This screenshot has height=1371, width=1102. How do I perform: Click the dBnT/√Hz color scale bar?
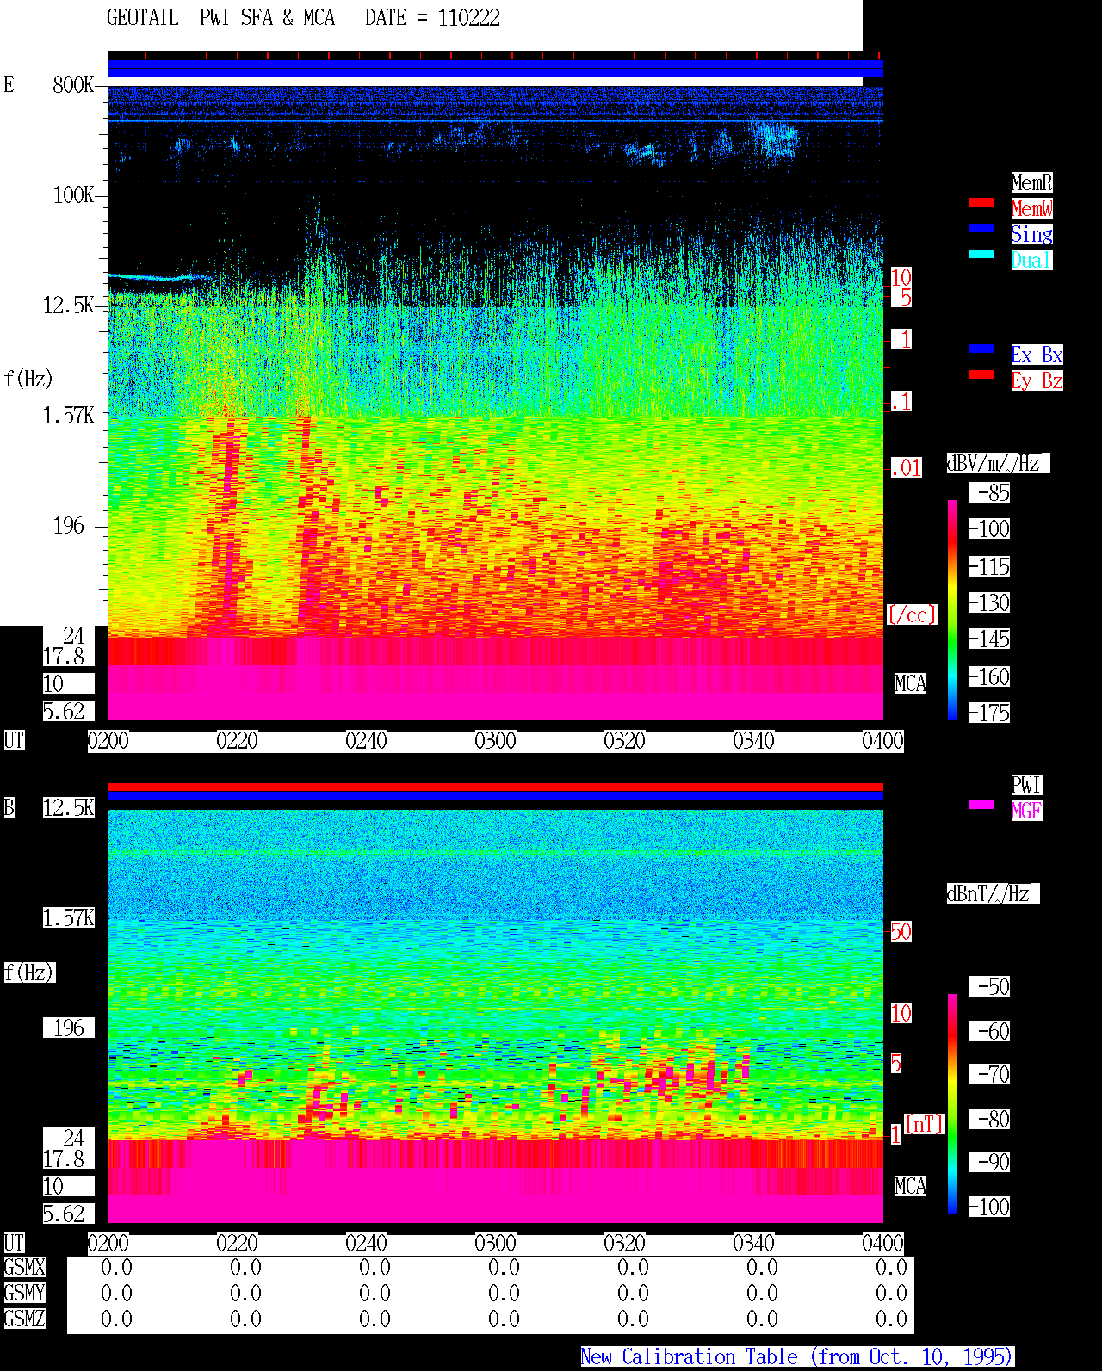[952, 1104]
